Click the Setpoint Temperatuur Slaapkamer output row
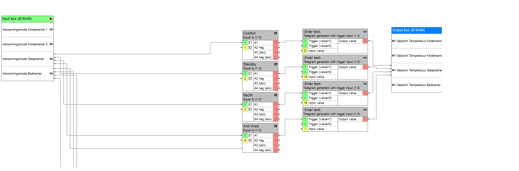The image size is (519, 171). [x=419, y=70]
